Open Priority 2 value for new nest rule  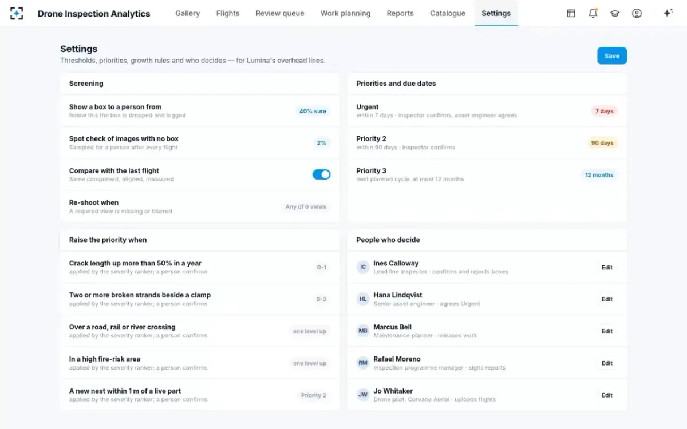pos(313,395)
